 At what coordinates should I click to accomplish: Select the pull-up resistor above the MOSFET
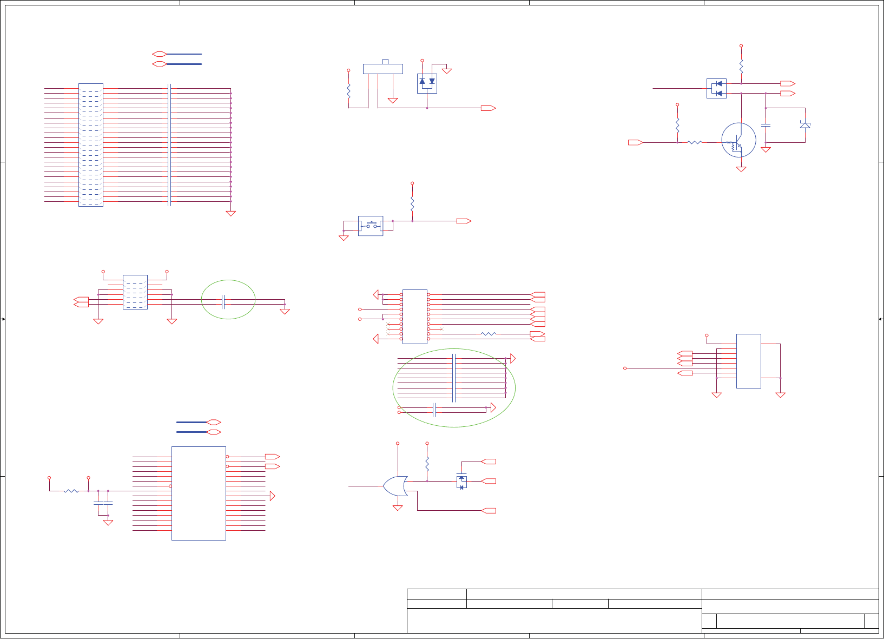(427, 464)
